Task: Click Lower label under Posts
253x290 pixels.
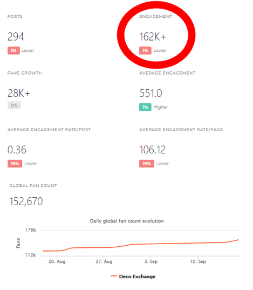Action: pos(28,50)
